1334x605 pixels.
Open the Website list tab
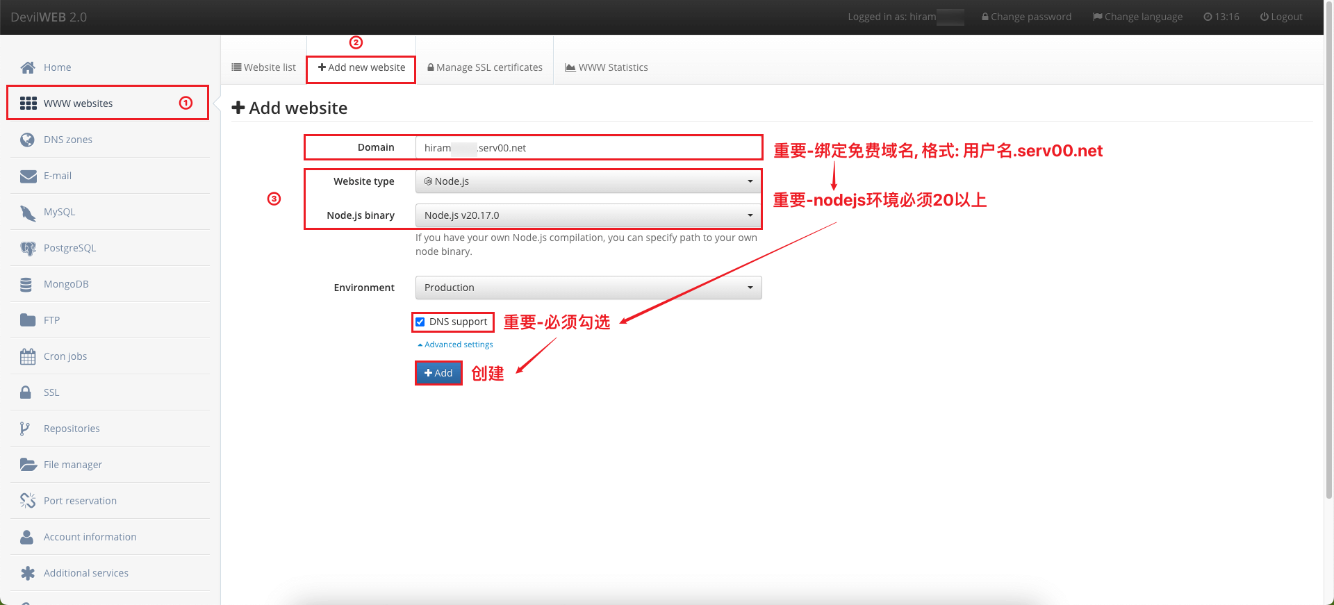263,67
